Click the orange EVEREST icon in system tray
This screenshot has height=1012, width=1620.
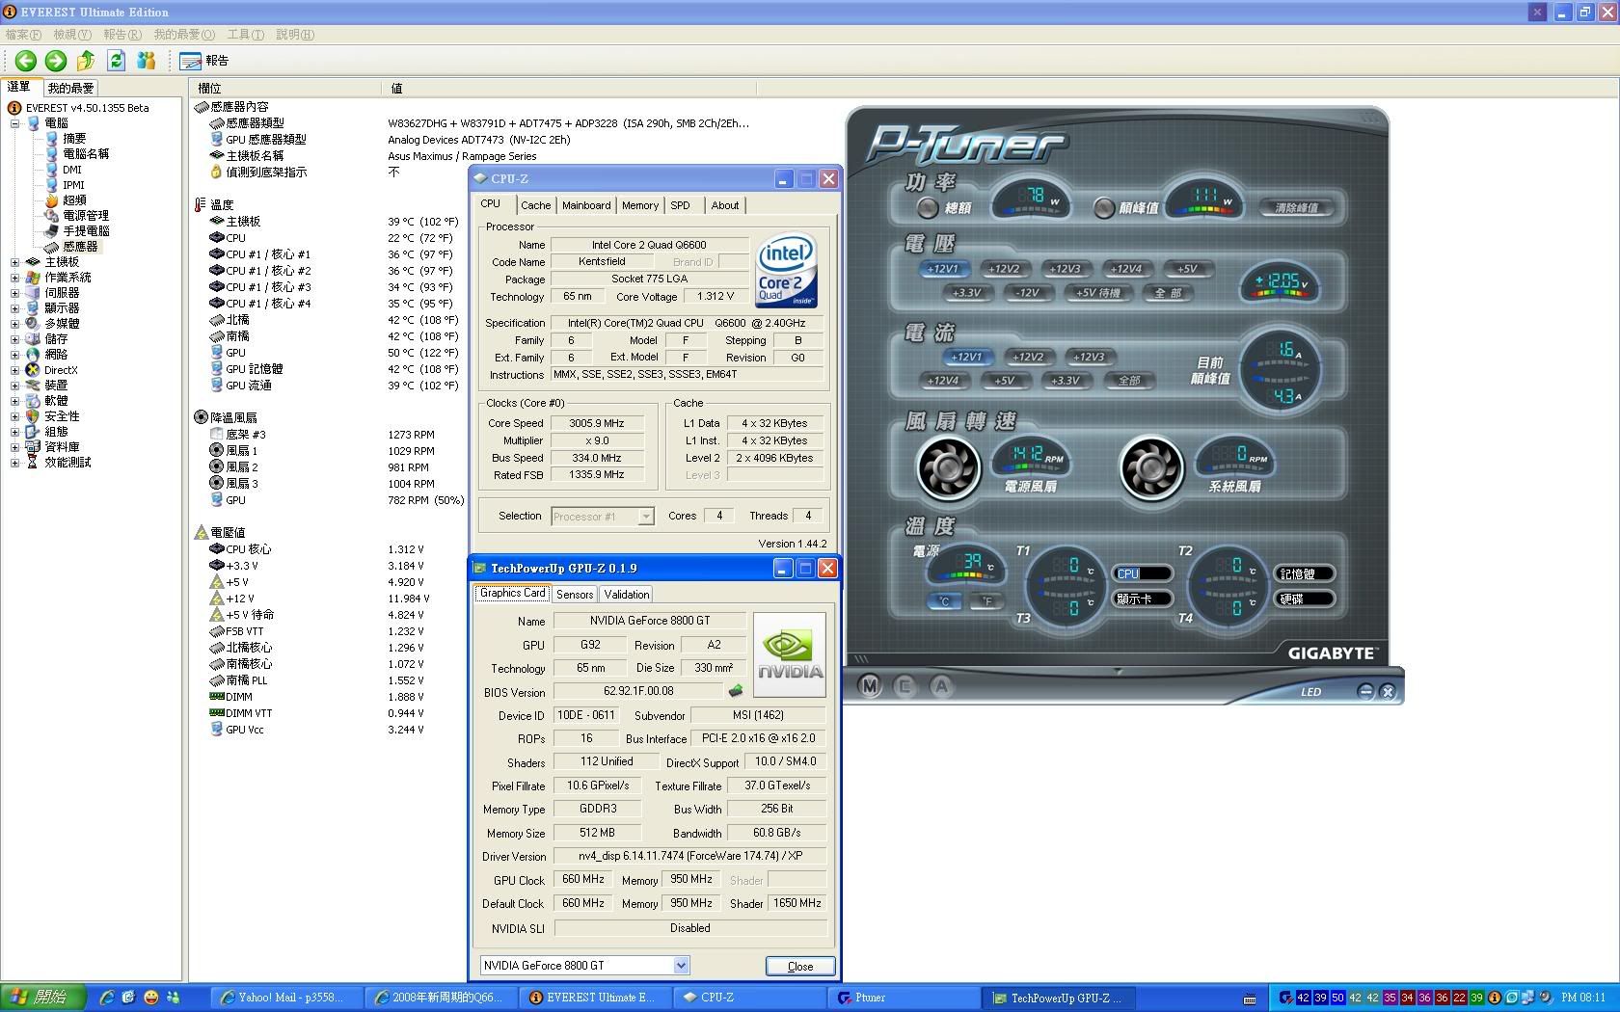pyautogui.click(x=1494, y=998)
